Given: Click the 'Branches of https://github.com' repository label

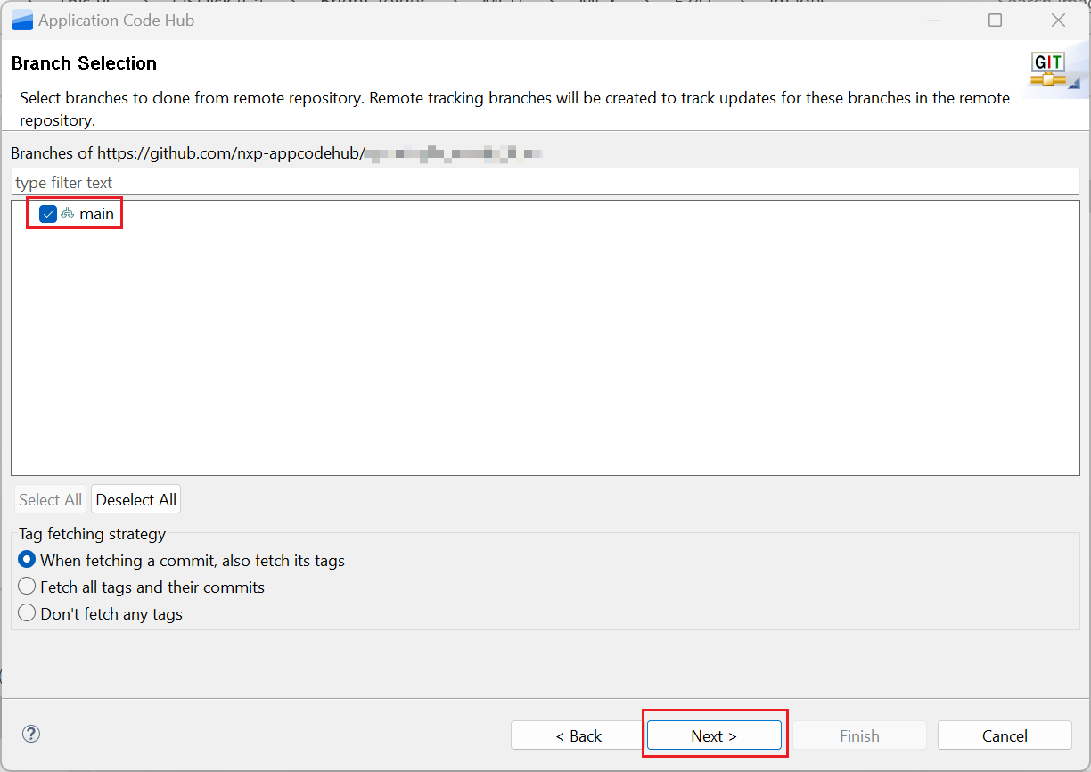Looking at the screenshot, I should click(187, 153).
